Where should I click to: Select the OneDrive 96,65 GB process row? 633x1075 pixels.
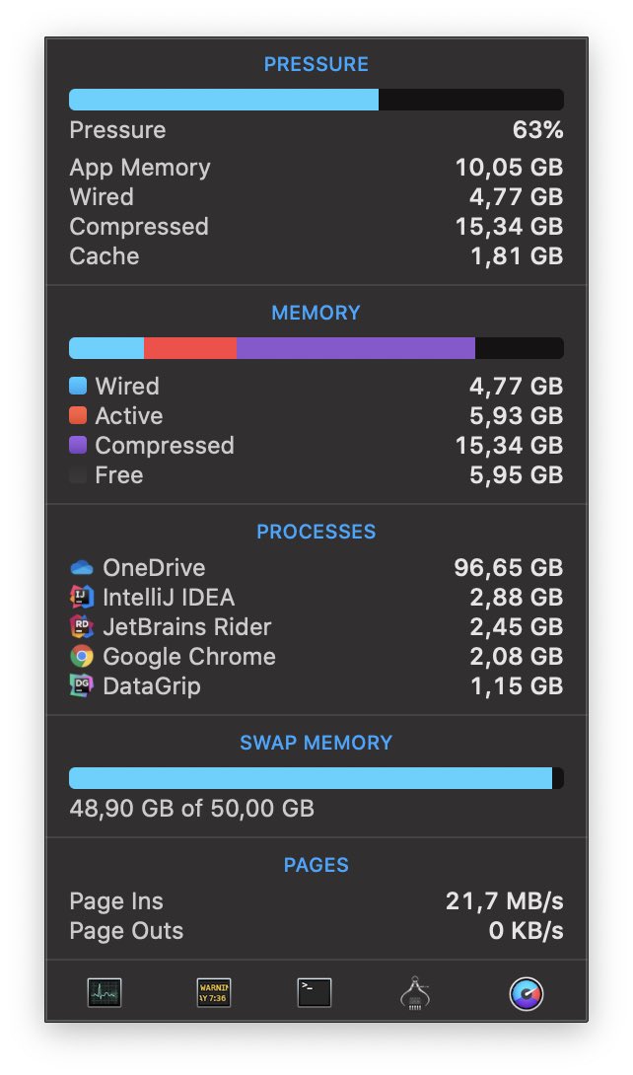point(316,568)
